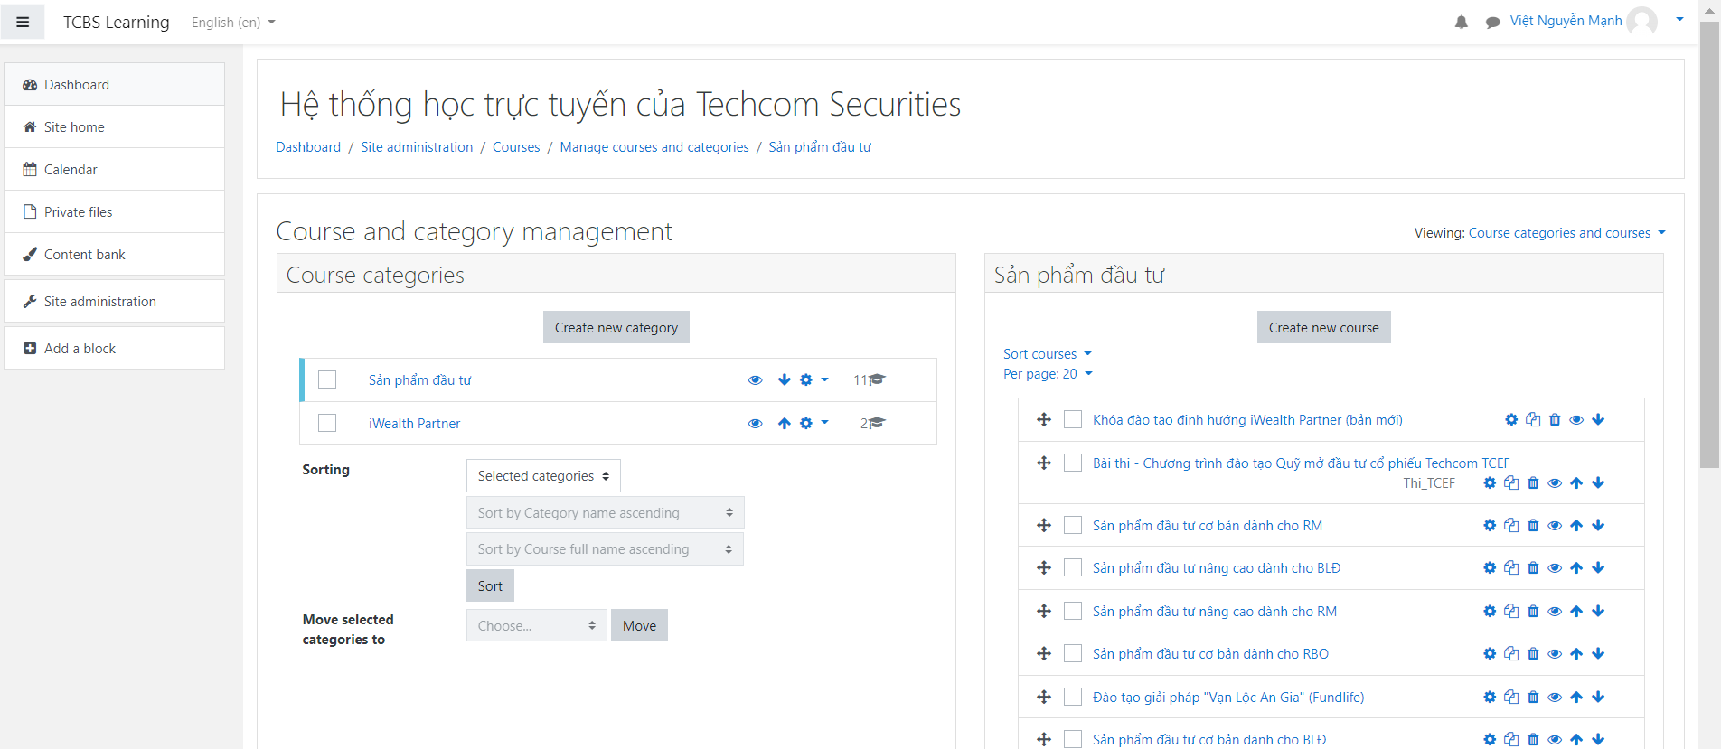The width and height of the screenshot is (1721, 749).
Task: Open the Choose... move destination dropdown
Action: pyautogui.click(x=536, y=625)
